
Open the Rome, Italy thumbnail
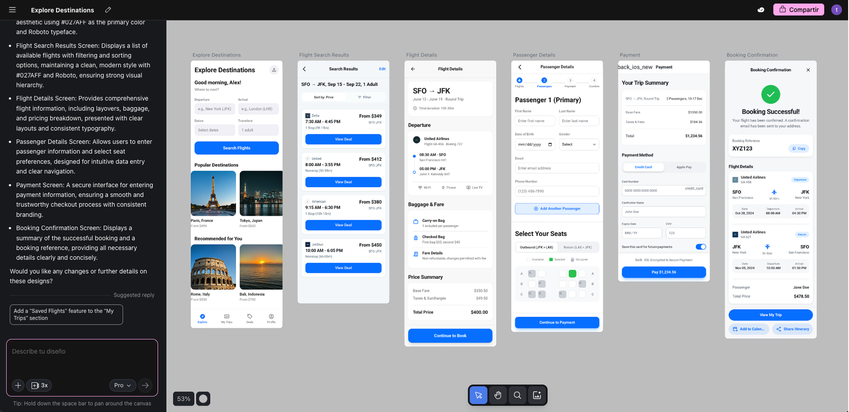(x=213, y=267)
